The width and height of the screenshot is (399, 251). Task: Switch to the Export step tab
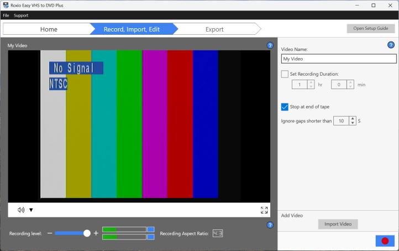click(214, 29)
